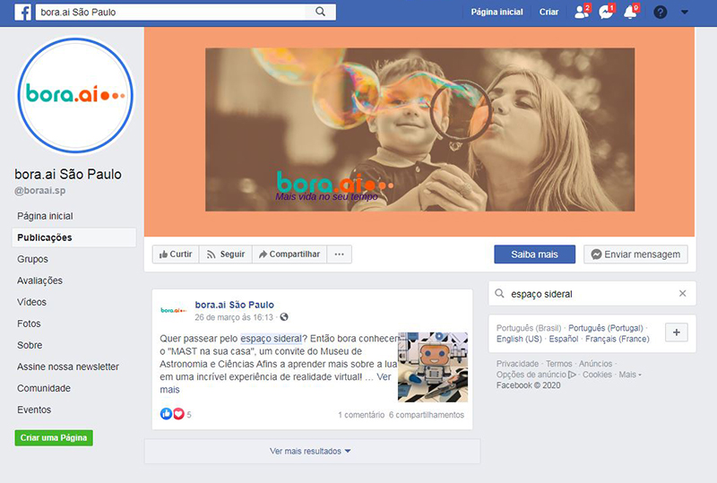The width and height of the screenshot is (717, 483).
Task: Open Vídeos in the sidebar
Action: click(x=31, y=302)
